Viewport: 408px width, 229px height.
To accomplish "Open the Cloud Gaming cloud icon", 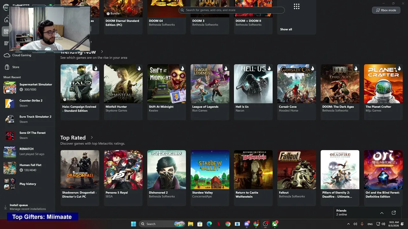I will pyautogui.click(x=7, y=55).
